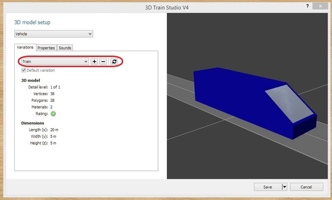Select the Height (z) value 5 m
The width and height of the screenshot is (332, 200).
coord(53,143)
